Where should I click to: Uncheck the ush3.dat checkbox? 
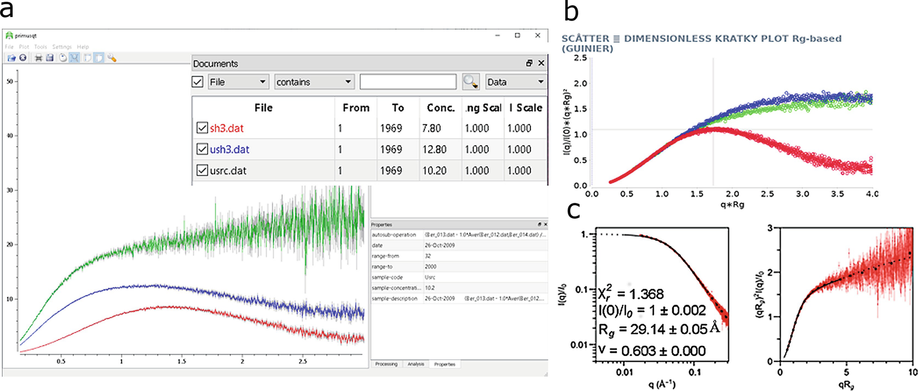coord(201,149)
